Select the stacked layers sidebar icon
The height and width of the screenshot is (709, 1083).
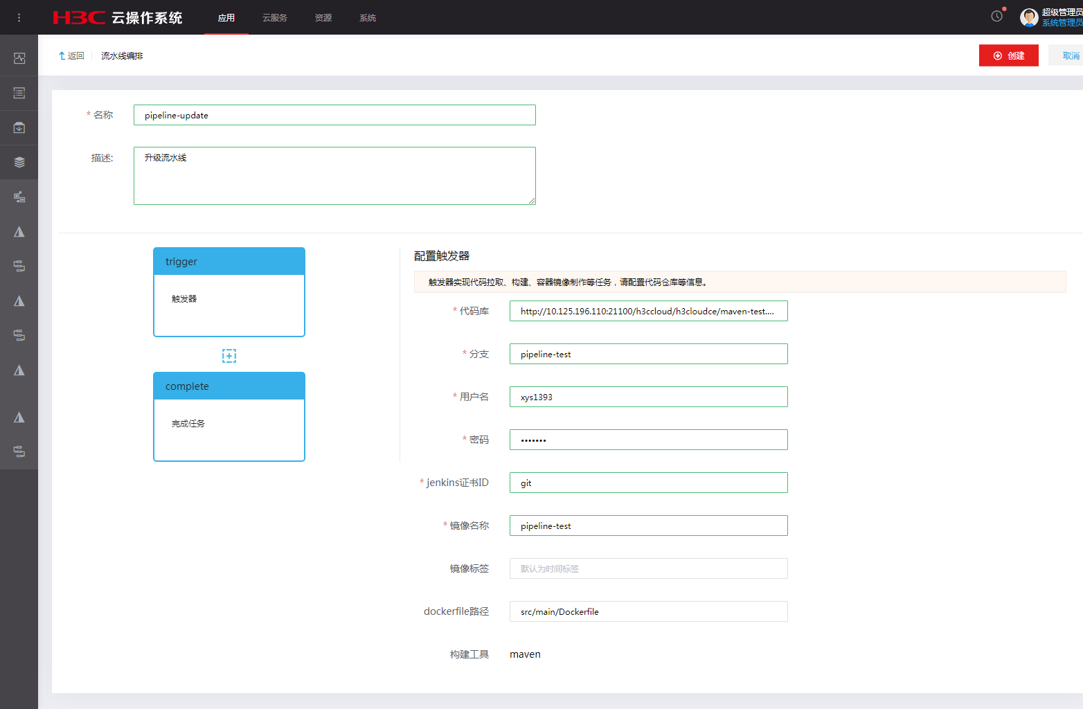19,162
